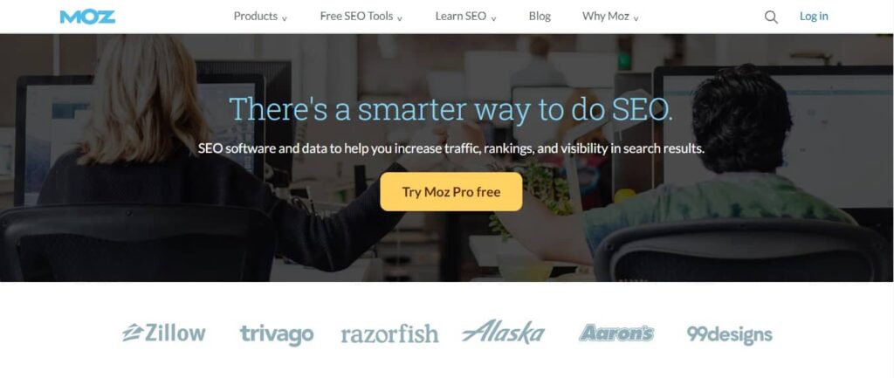
Task: Click the Zillow logo
Action: click(x=163, y=333)
